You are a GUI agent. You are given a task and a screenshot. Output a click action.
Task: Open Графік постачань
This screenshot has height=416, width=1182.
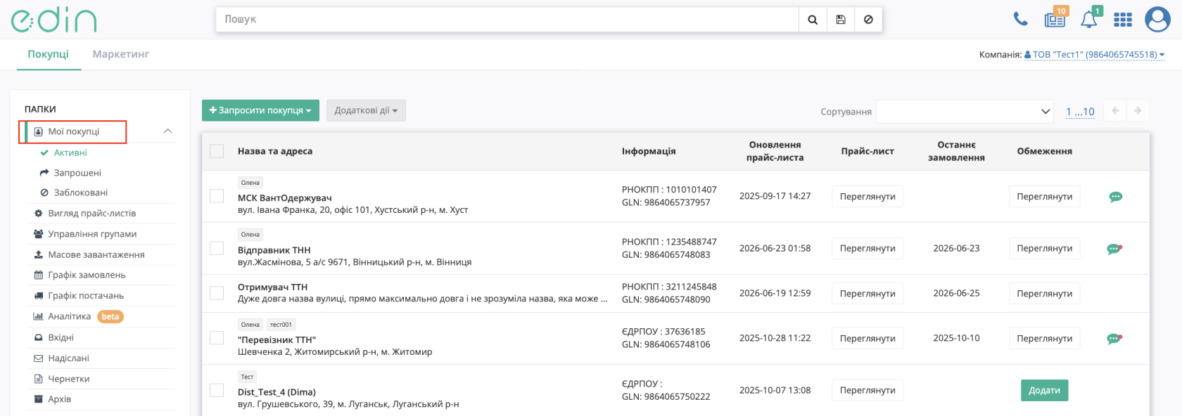[x=86, y=296]
